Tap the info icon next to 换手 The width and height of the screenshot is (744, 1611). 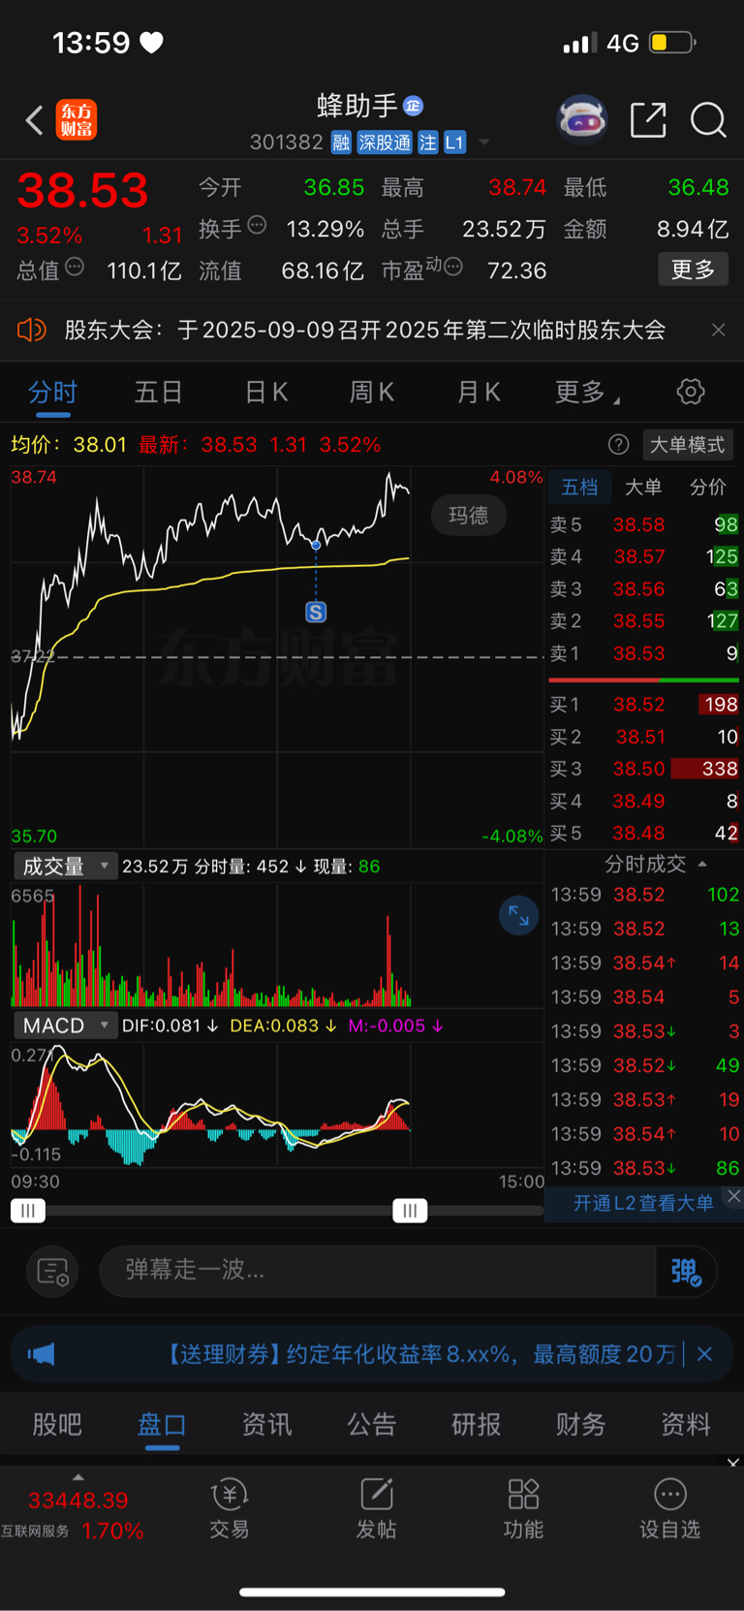[257, 226]
